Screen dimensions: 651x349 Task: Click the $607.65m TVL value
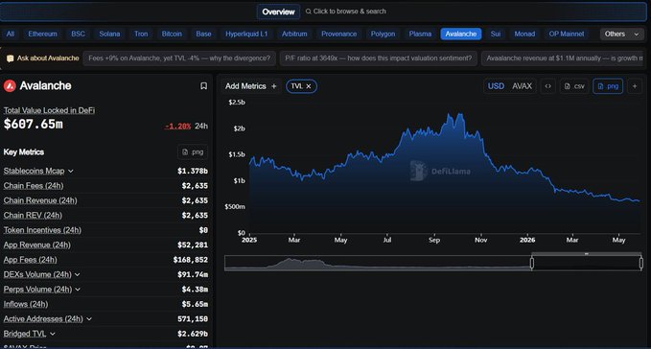(34, 124)
